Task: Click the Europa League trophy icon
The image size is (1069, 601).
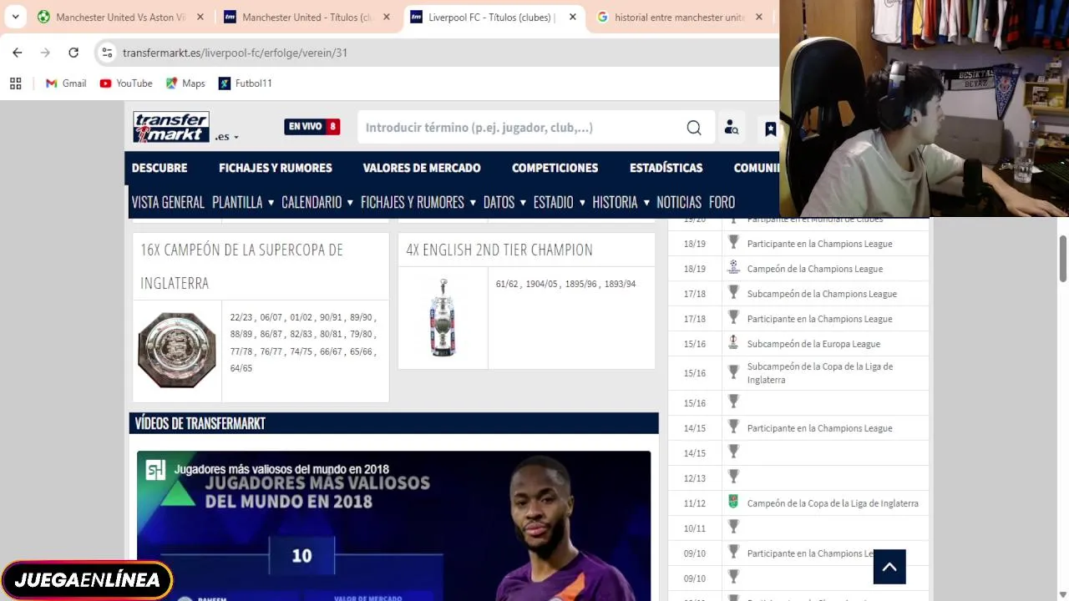Action: [x=733, y=343]
